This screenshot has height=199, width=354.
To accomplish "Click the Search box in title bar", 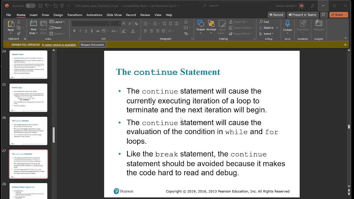I will [x=234, y=6].
